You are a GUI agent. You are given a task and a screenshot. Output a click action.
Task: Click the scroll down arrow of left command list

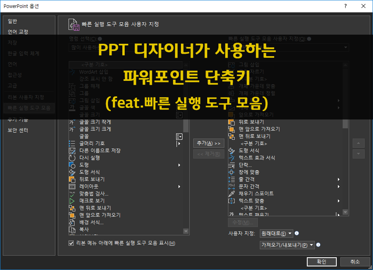pyautogui.click(x=186, y=231)
